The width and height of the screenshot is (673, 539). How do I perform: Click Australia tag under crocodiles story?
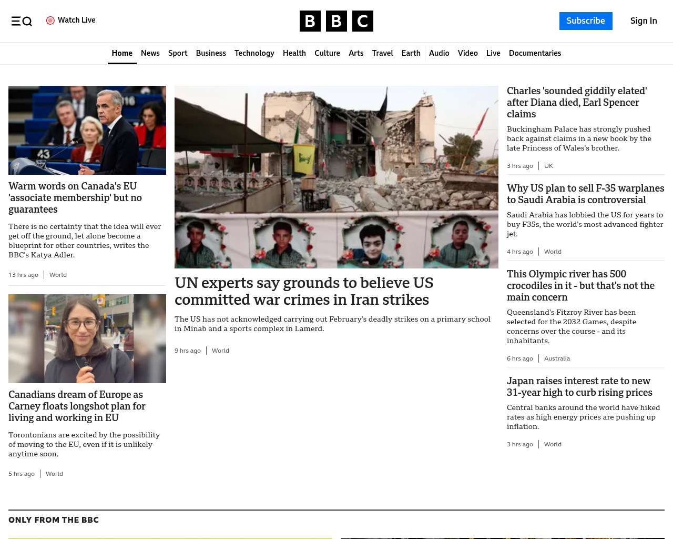click(557, 358)
